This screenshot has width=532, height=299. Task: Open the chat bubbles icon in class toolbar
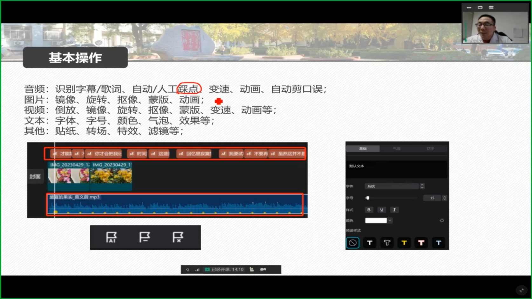[x=263, y=269]
